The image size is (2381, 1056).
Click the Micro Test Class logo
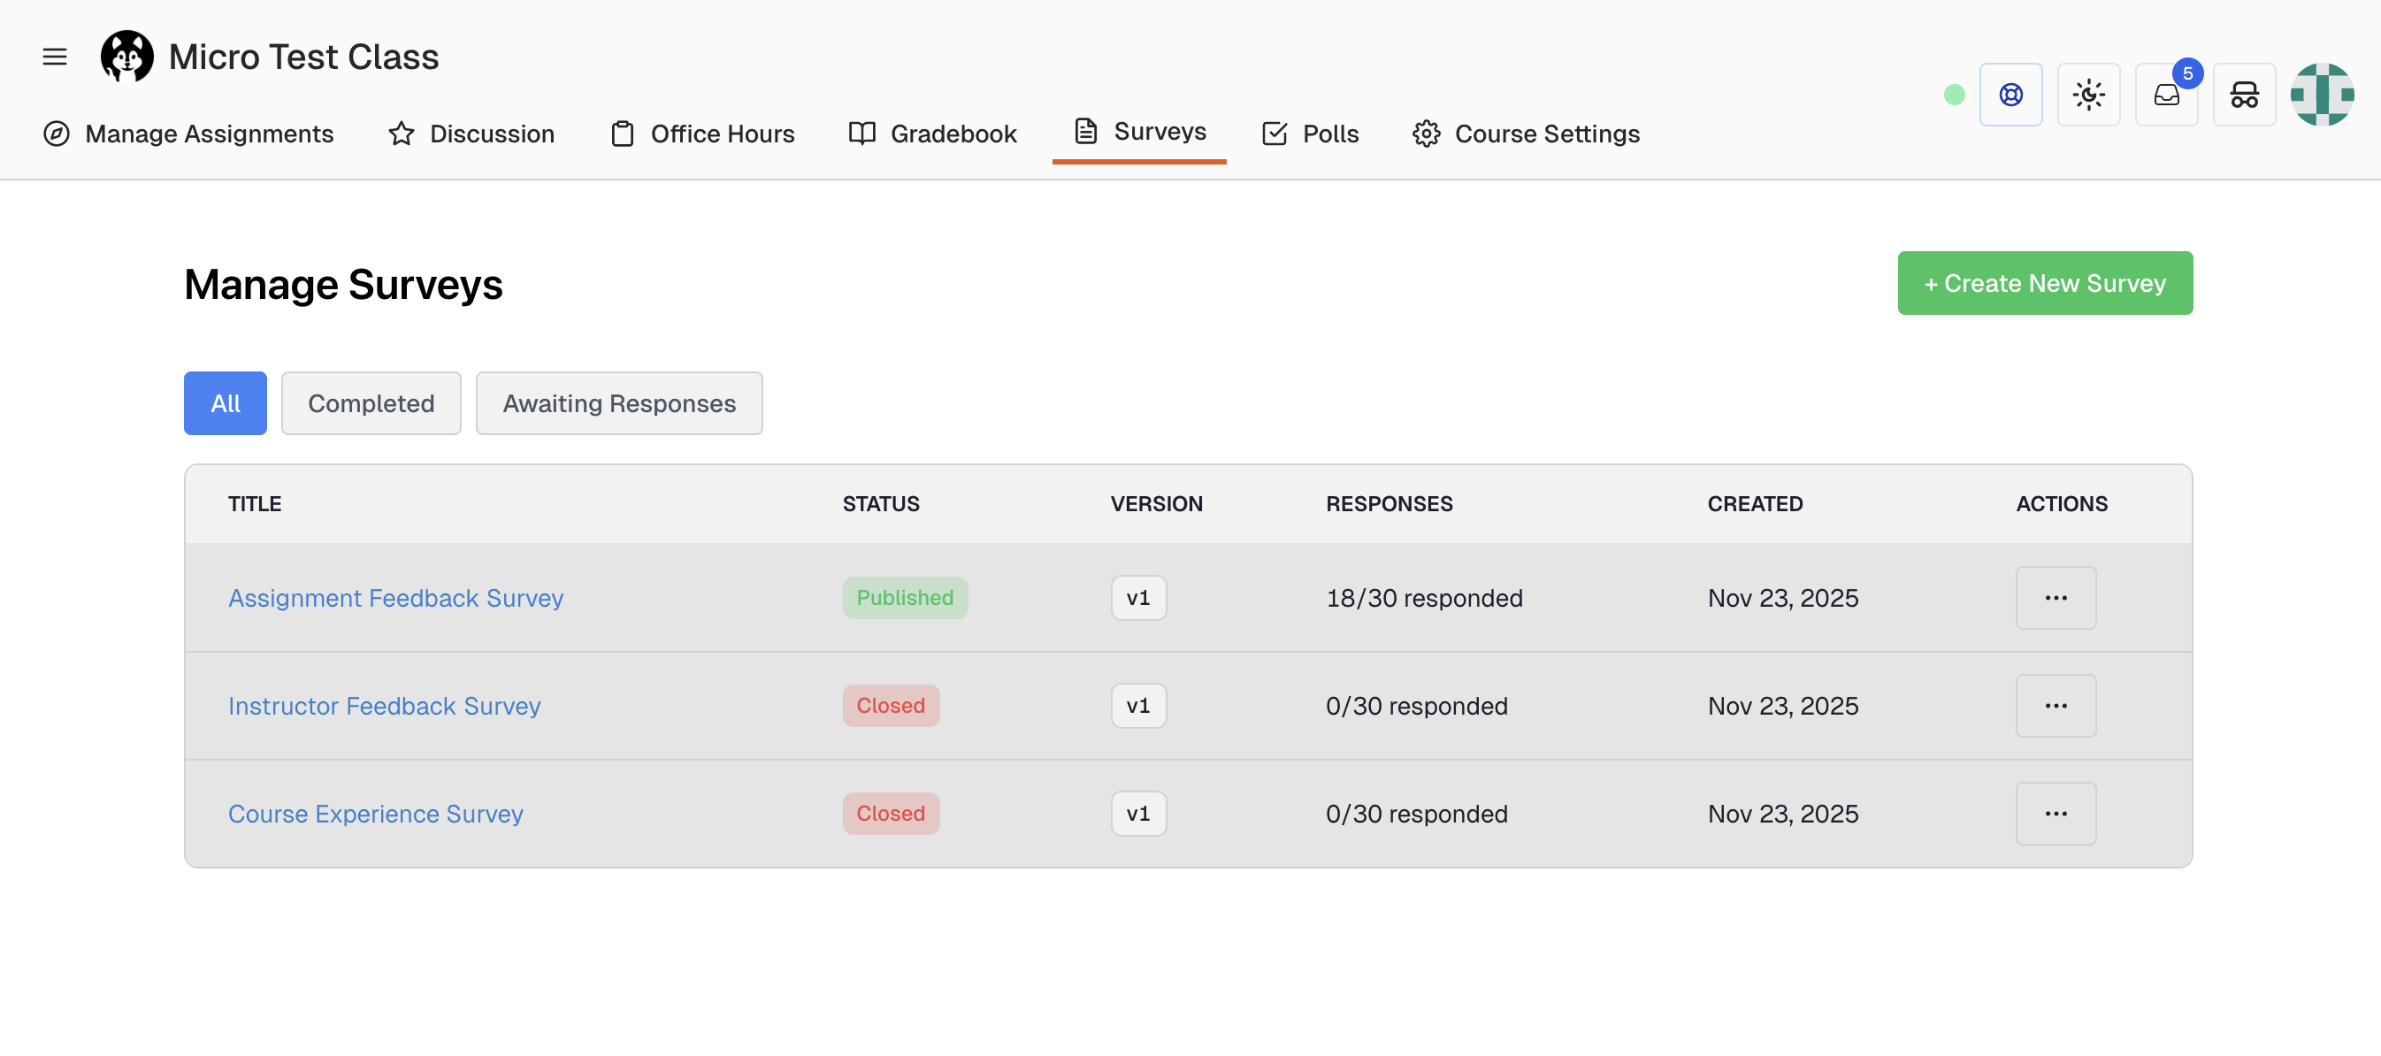(x=126, y=57)
